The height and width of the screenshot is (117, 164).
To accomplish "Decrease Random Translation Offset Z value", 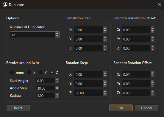I will tap(152, 49).
